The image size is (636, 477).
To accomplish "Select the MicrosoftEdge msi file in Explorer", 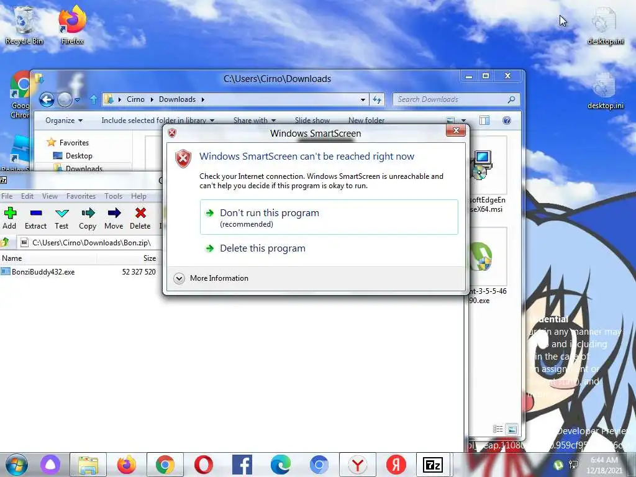I will click(487, 175).
